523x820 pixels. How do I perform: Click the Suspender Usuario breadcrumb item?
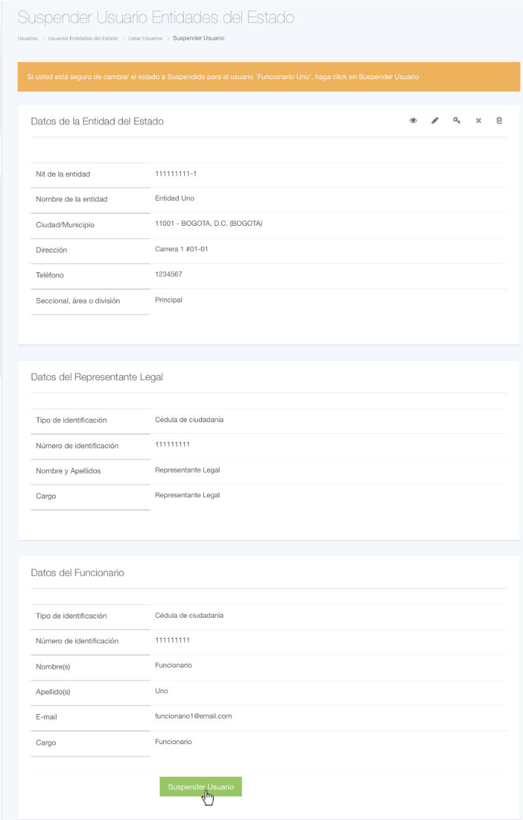pos(198,39)
